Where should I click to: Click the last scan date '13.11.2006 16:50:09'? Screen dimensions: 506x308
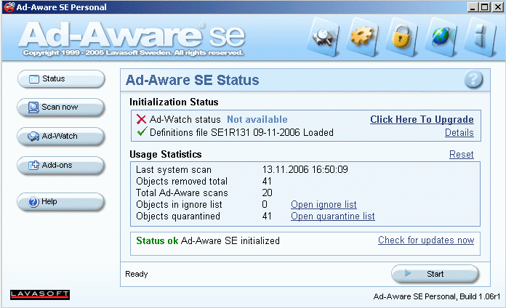point(305,169)
